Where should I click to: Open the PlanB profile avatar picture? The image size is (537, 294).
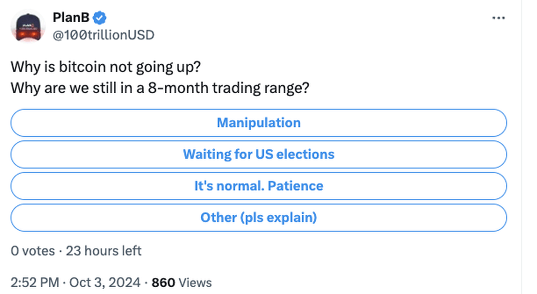[28, 26]
